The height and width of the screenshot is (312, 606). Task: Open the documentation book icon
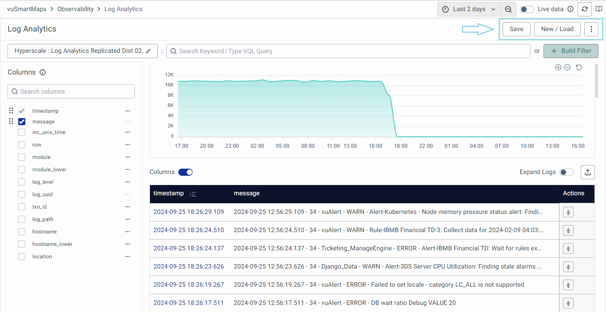[599, 9]
